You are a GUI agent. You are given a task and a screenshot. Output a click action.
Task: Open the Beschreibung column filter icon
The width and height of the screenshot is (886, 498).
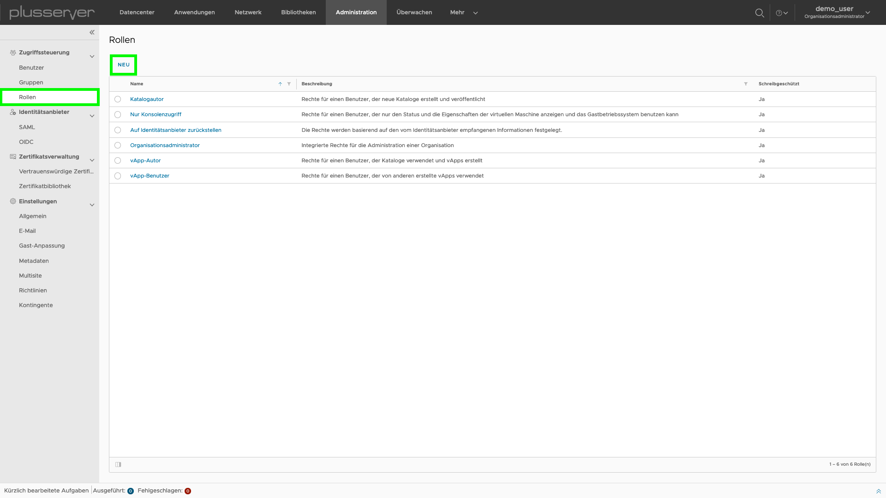click(x=746, y=84)
